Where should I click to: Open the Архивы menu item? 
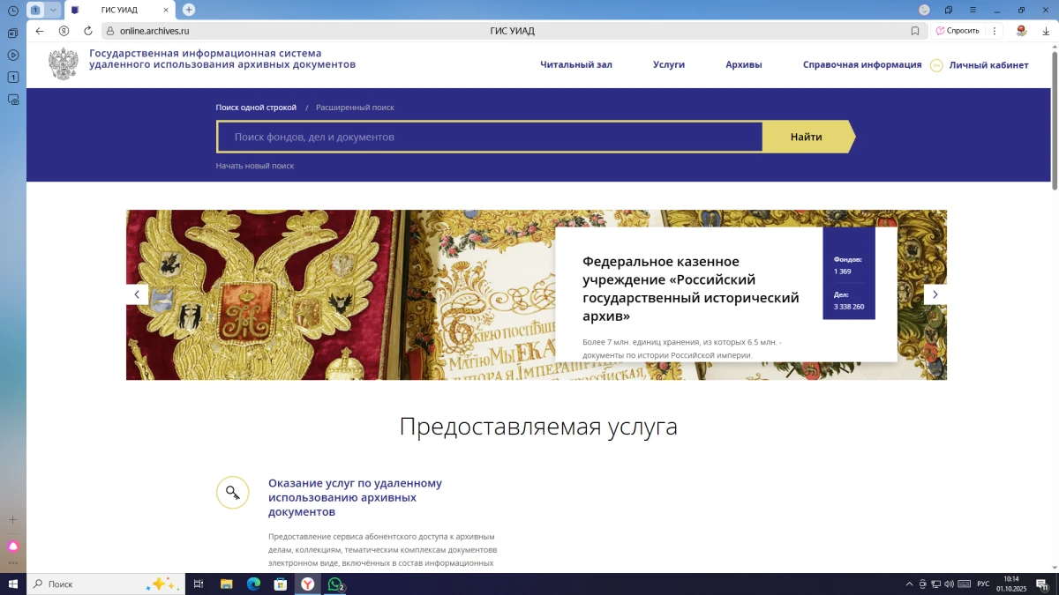coord(743,65)
